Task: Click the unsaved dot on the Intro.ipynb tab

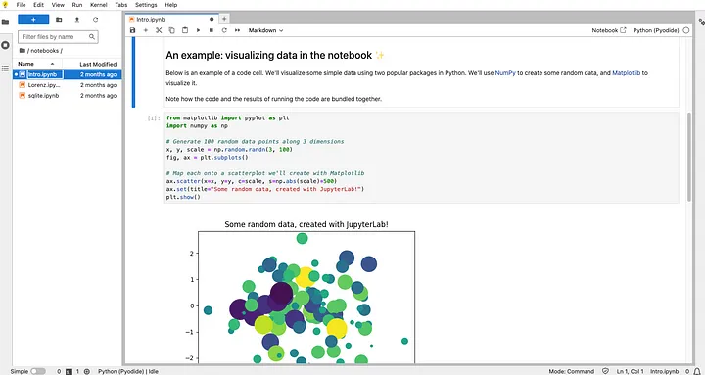Action: click(211, 20)
